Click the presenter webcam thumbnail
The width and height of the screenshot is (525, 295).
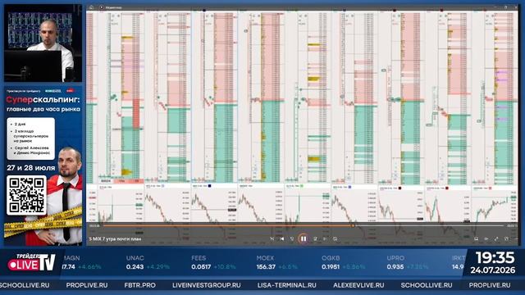(43, 43)
